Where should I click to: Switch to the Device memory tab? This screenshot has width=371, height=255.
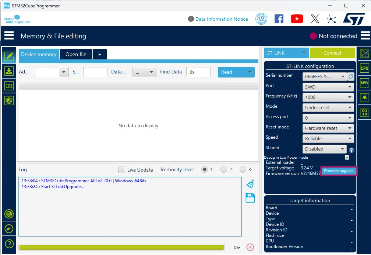tap(39, 54)
